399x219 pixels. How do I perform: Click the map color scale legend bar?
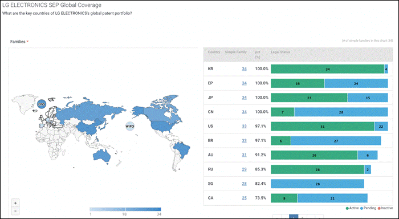point(125,209)
